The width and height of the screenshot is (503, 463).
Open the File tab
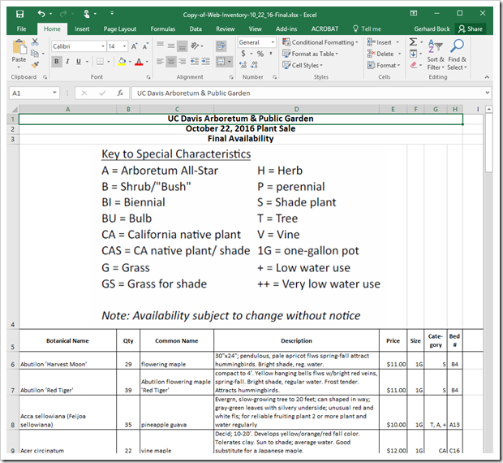tap(21, 29)
